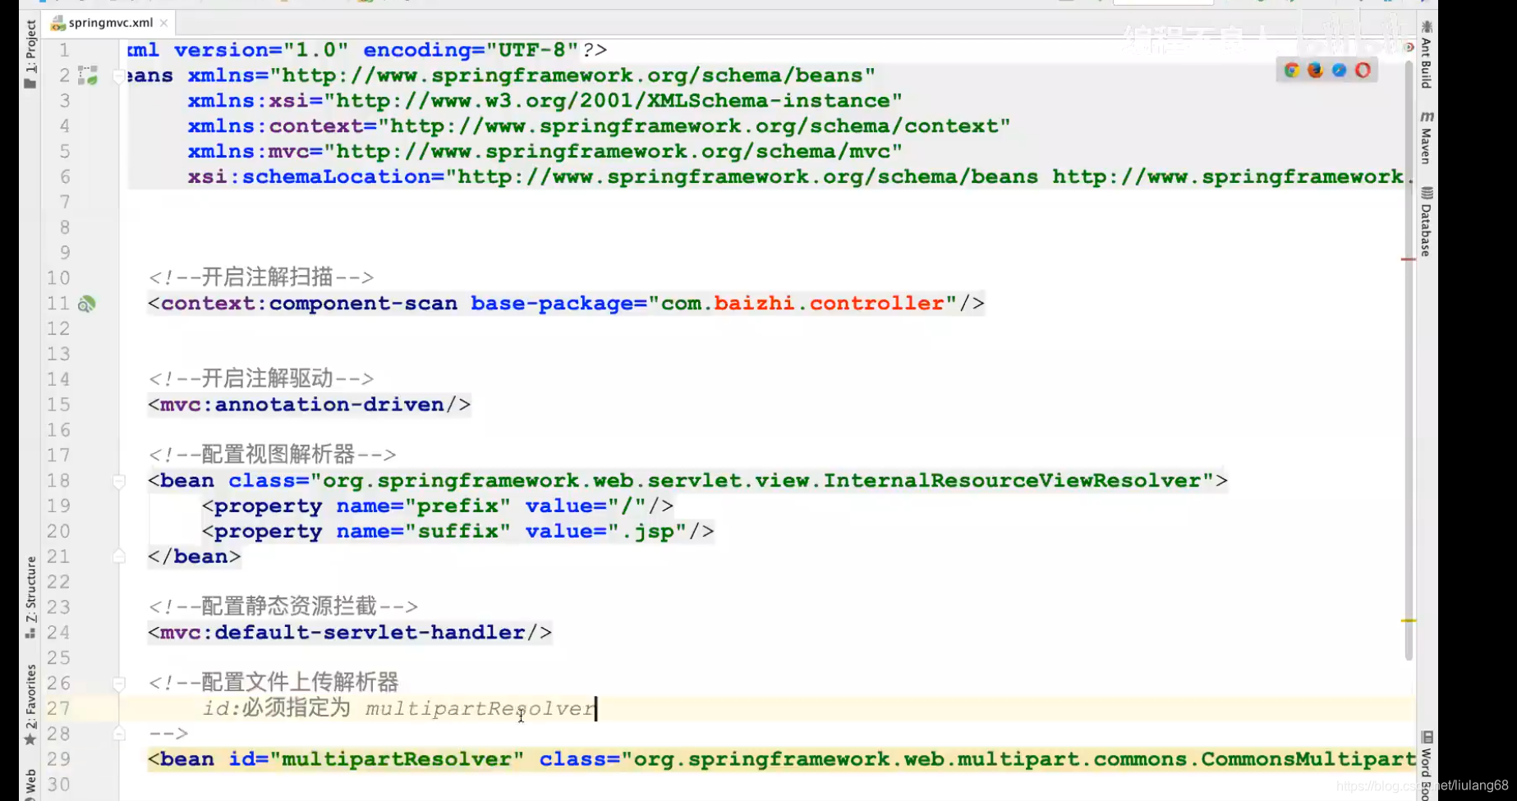Close the springmvc.xml tab
This screenshot has width=1517, height=801.
[x=164, y=23]
